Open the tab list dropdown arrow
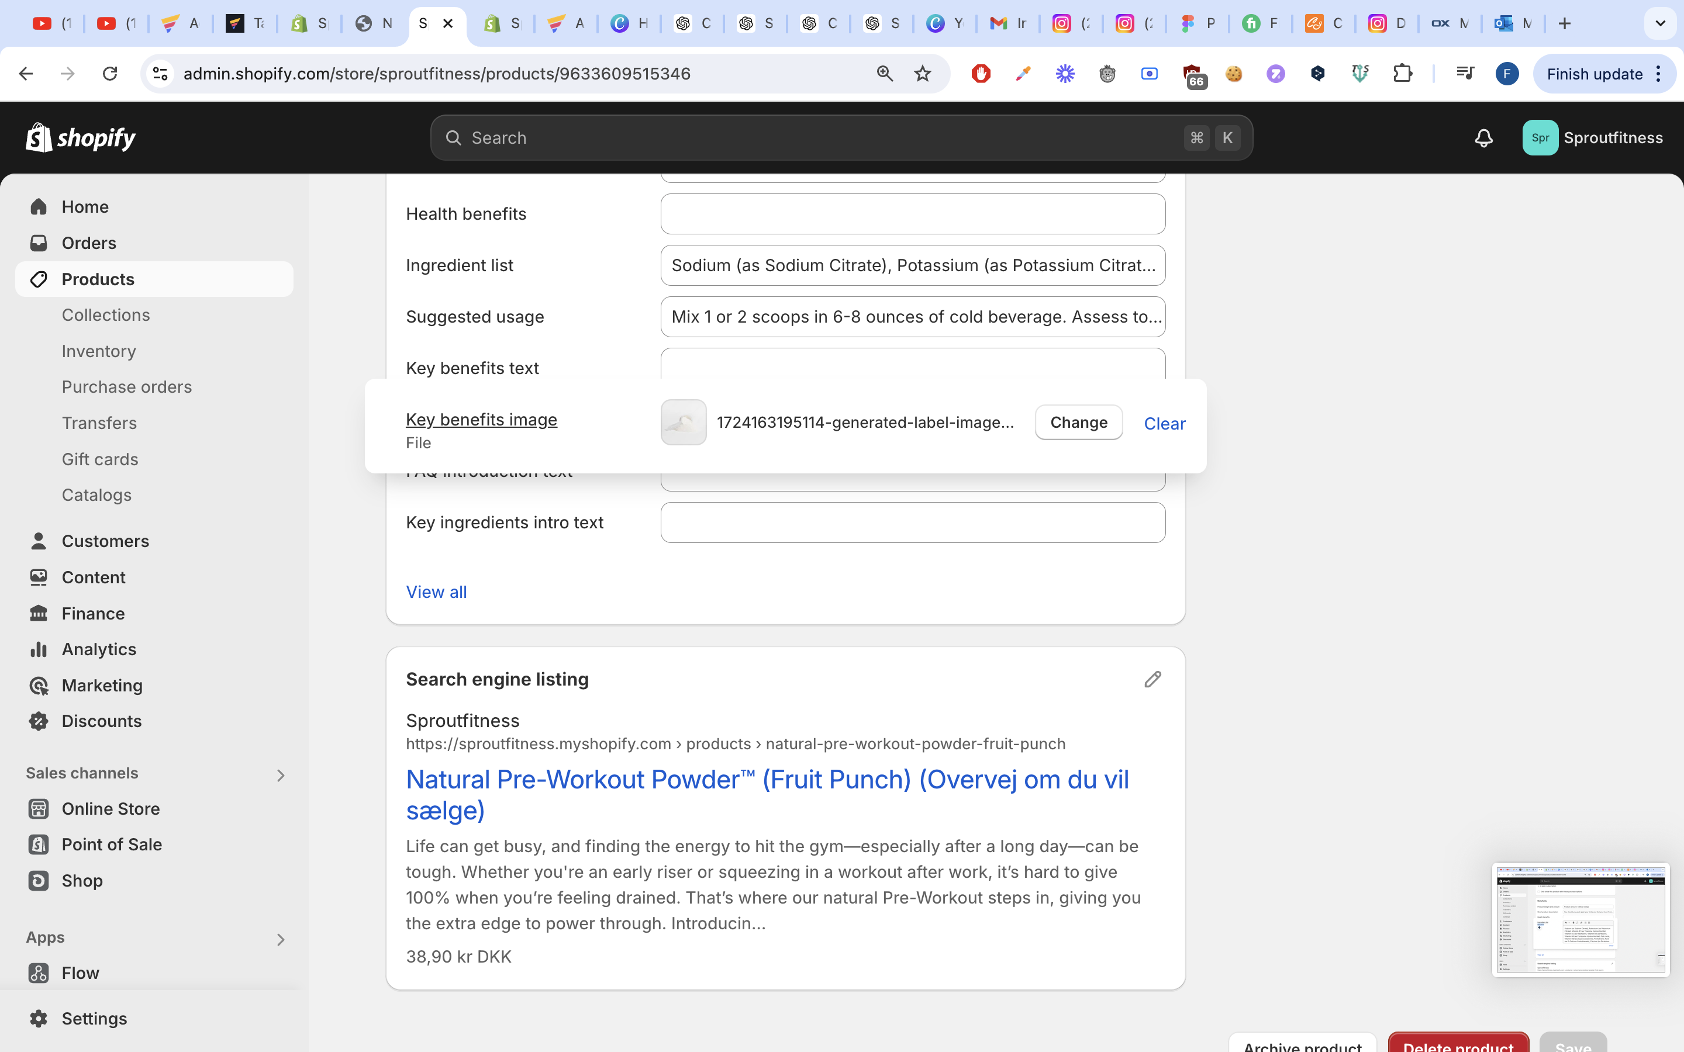Viewport: 1684px width, 1052px height. (1659, 23)
